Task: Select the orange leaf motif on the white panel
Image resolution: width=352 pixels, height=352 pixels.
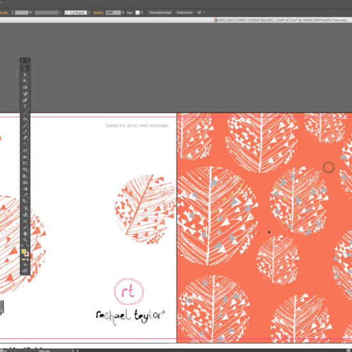Action: pos(145,209)
